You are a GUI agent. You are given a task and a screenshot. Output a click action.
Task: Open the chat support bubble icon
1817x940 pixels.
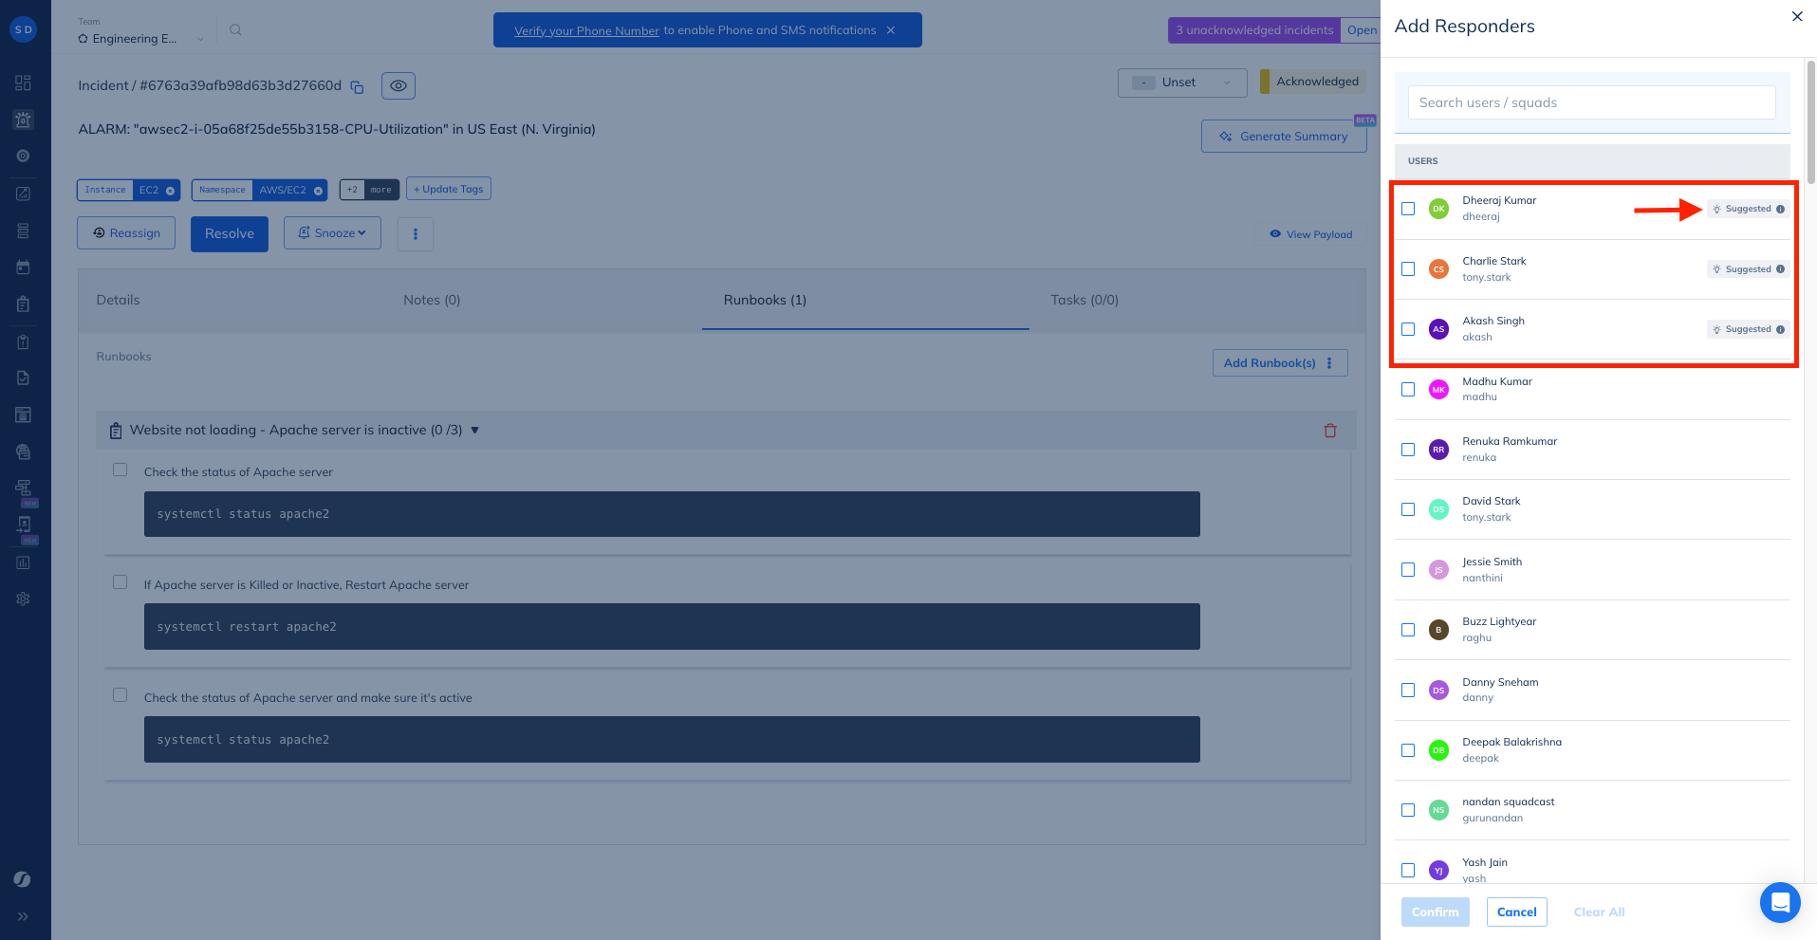(1779, 902)
